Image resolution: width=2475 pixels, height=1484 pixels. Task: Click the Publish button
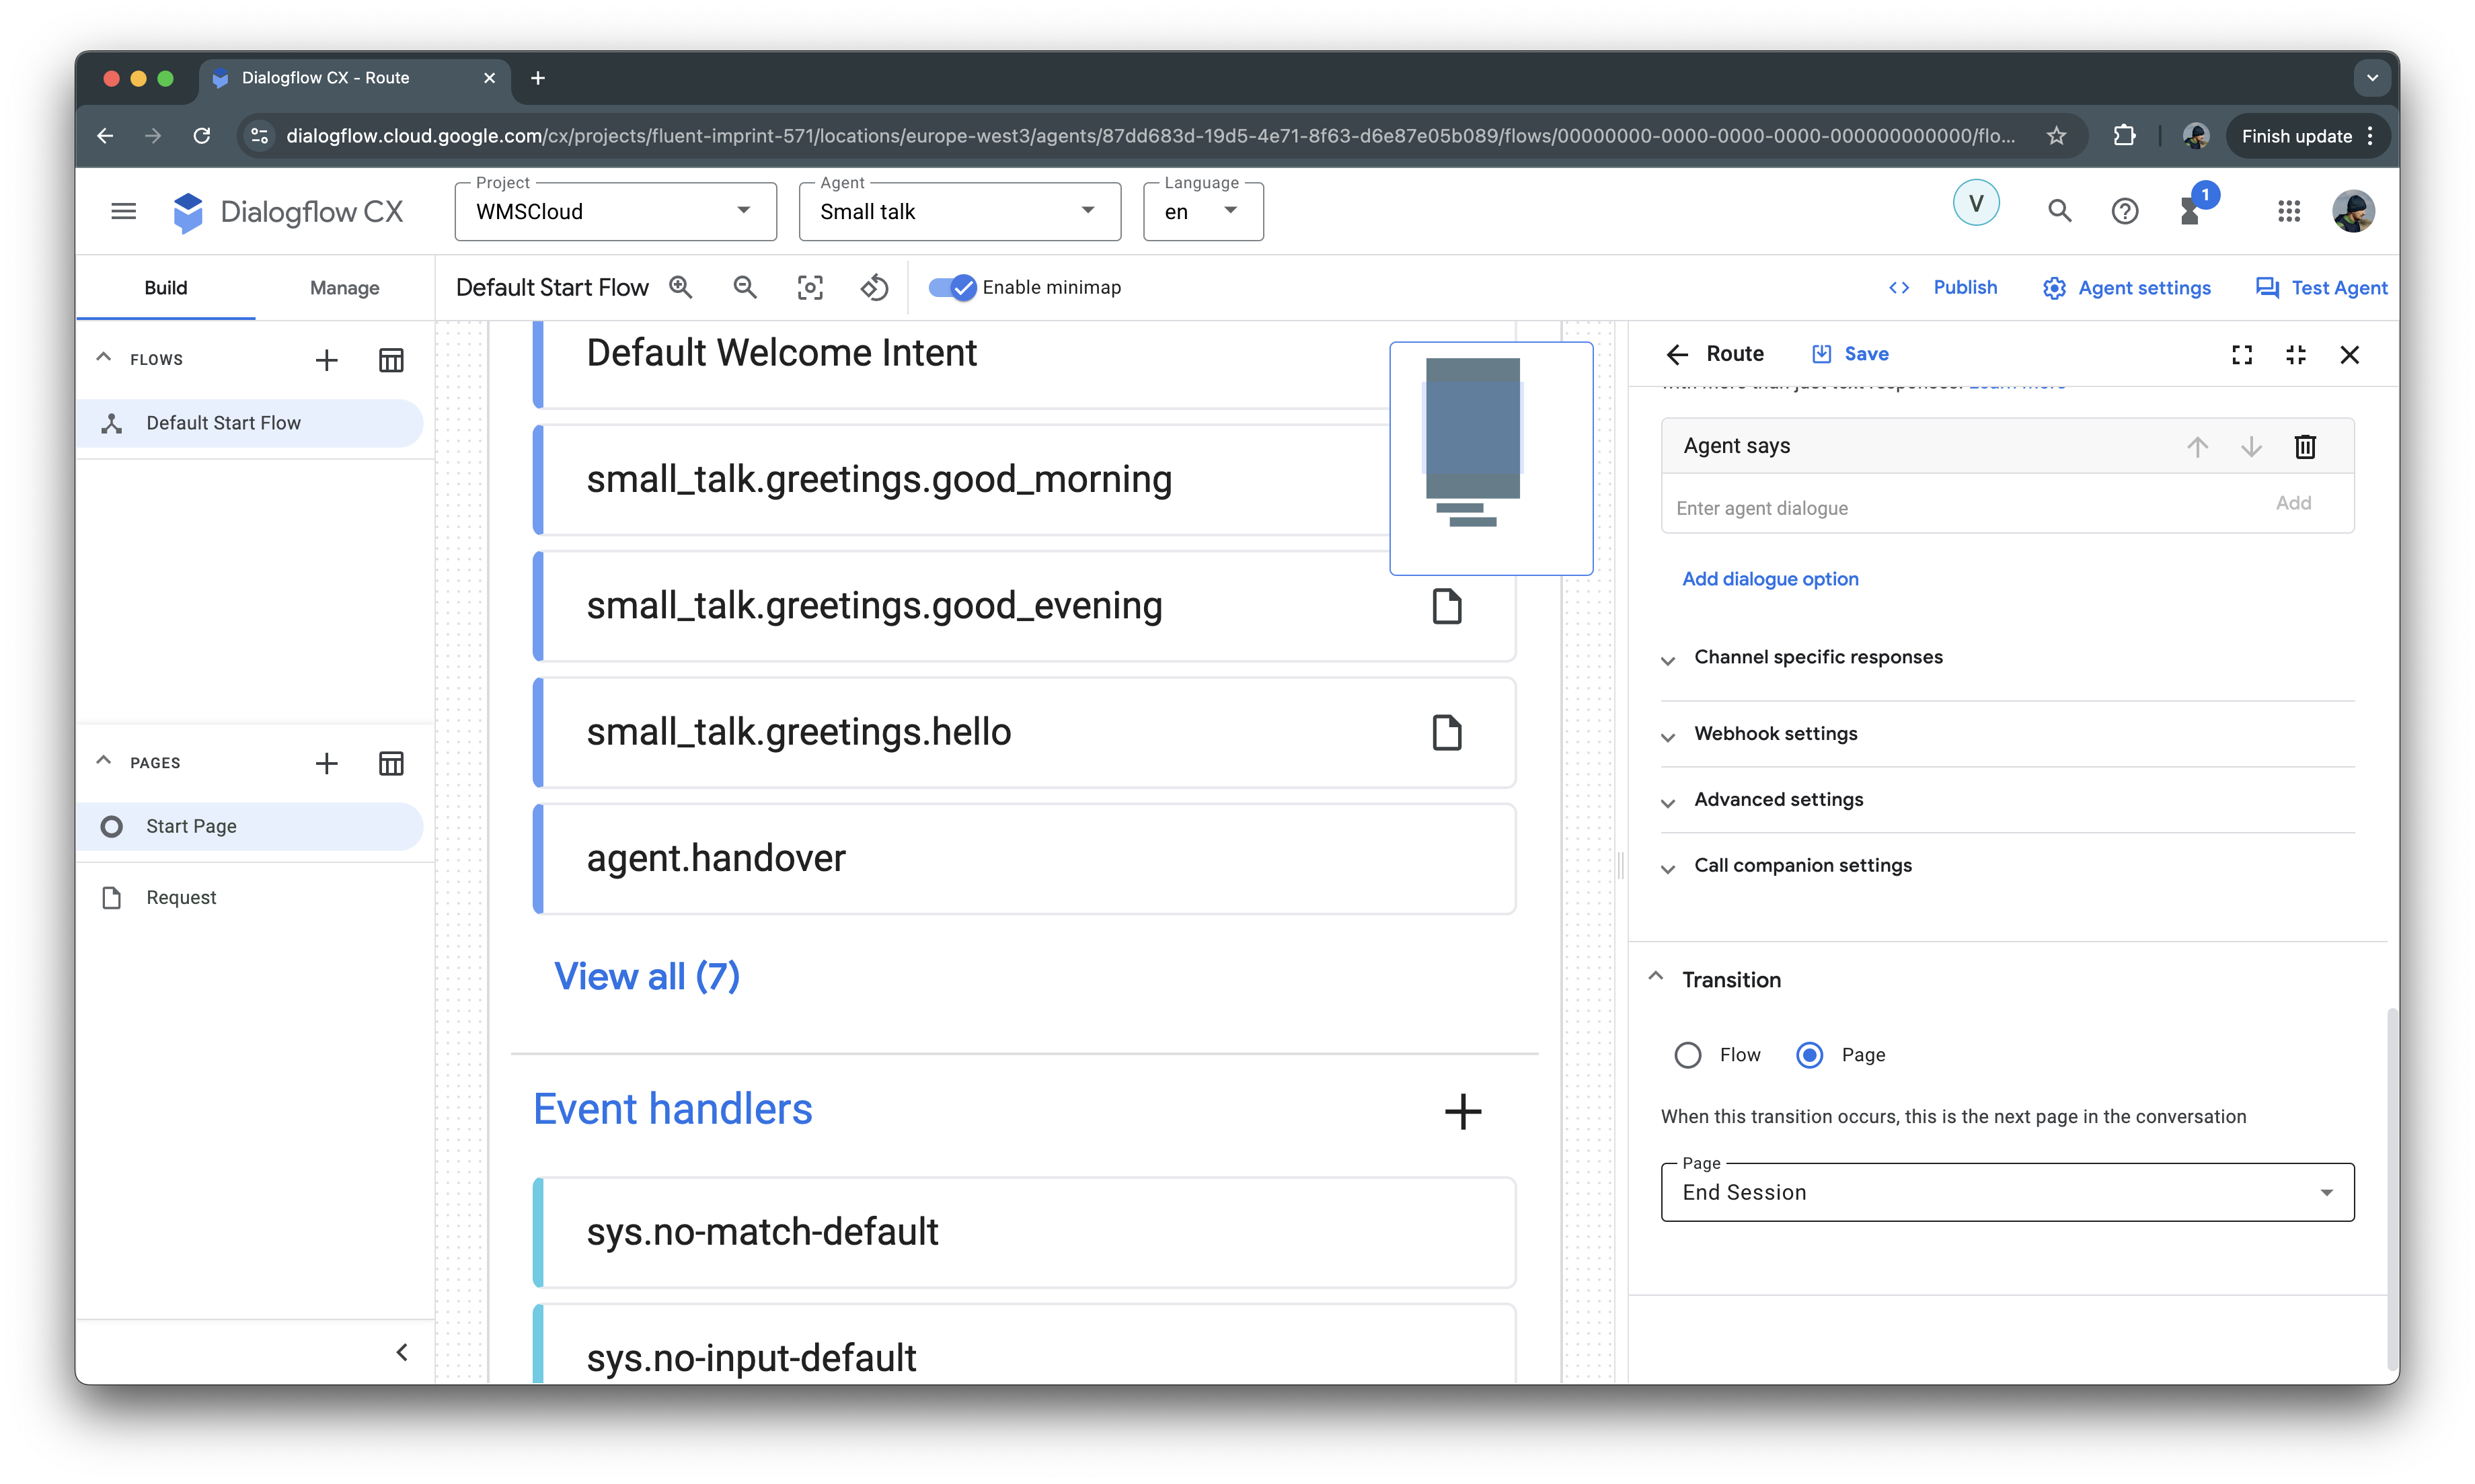point(1943,288)
